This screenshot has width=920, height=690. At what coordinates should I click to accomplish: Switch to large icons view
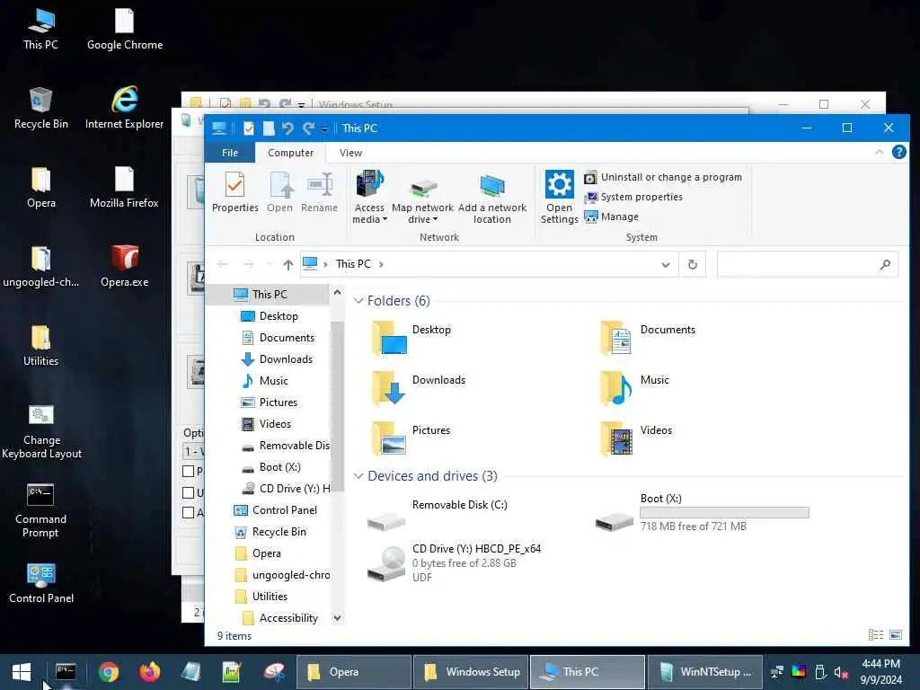tap(896, 635)
